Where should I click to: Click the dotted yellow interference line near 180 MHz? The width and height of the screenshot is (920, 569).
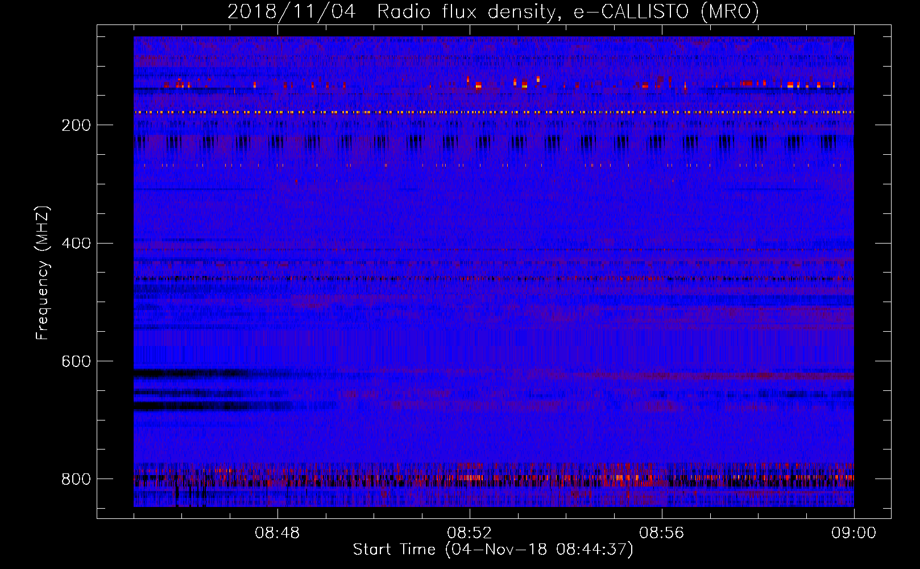point(494,113)
